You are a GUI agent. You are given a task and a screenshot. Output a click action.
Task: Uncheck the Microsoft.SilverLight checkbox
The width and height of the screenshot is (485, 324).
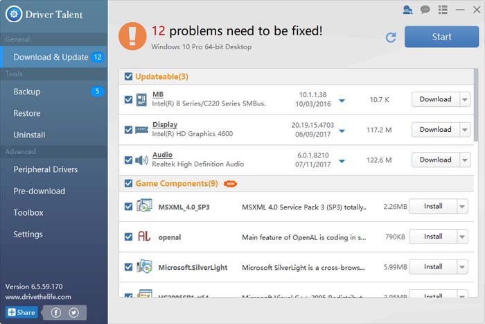pyautogui.click(x=128, y=267)
